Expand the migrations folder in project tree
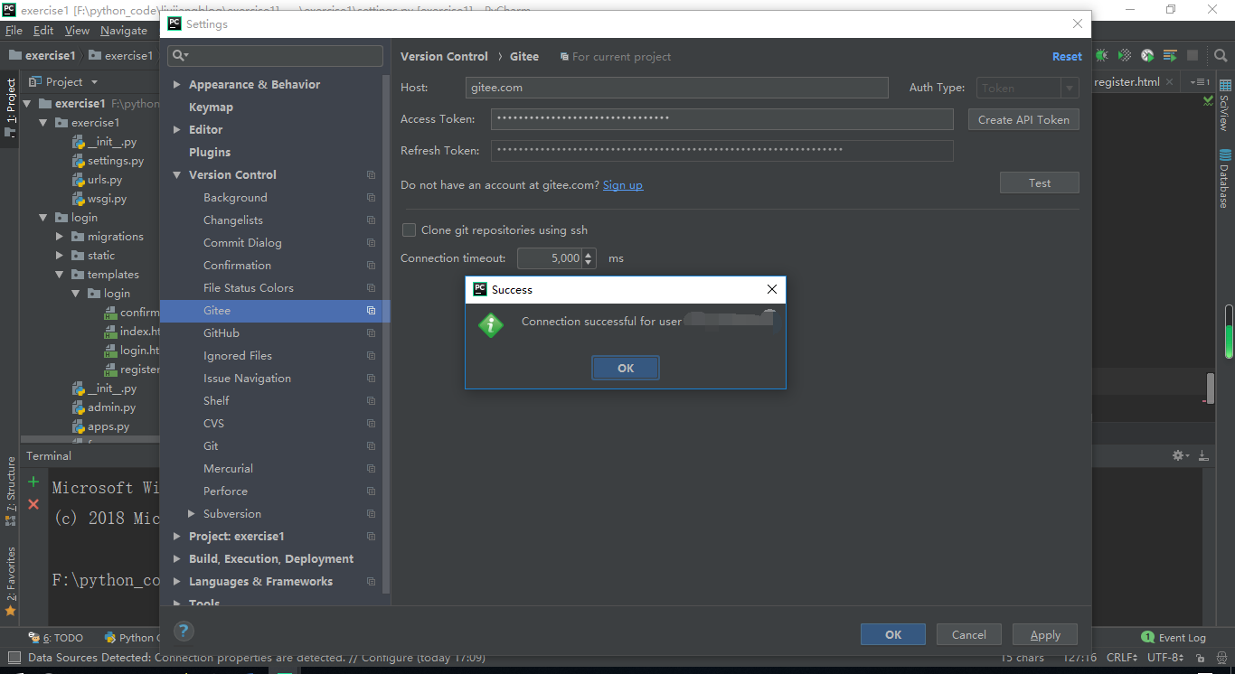 [60, 237]
